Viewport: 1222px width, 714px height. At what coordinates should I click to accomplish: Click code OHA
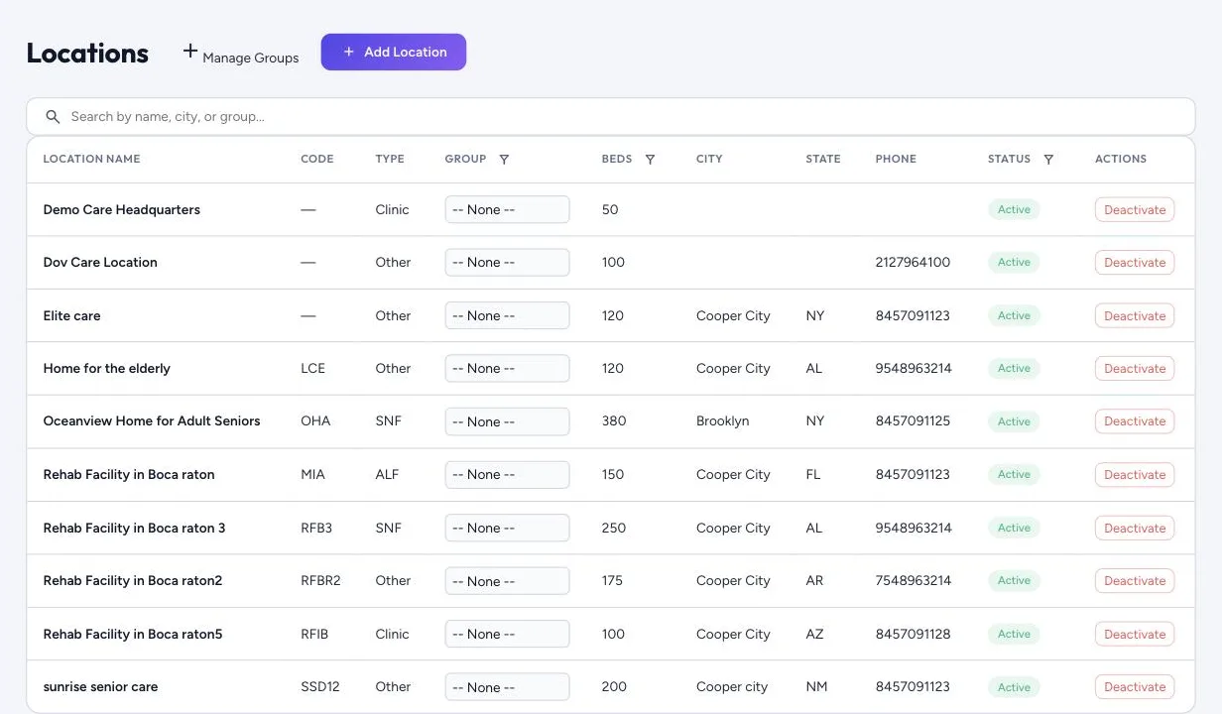[315, 421]
